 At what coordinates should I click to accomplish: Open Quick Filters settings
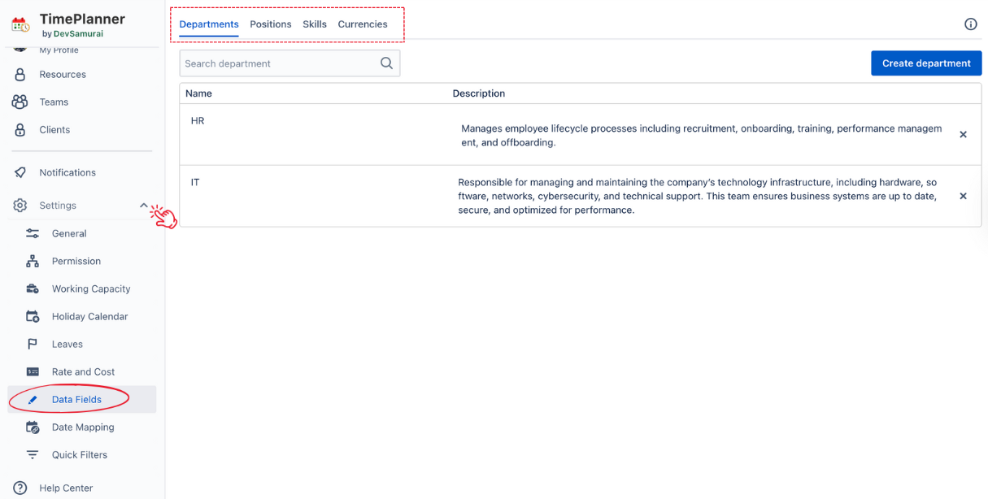[79, 454]
